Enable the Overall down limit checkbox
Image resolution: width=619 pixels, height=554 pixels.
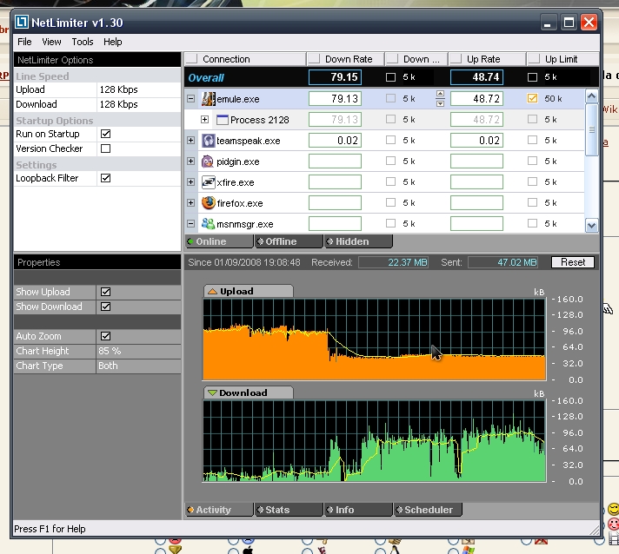click(391, 77)
